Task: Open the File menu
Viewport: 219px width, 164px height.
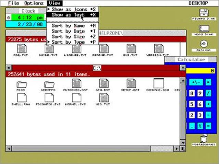Action: click(14, 3)
